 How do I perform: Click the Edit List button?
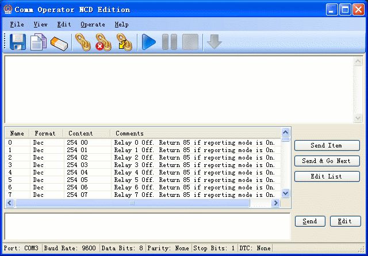click(x=327, y=176)
